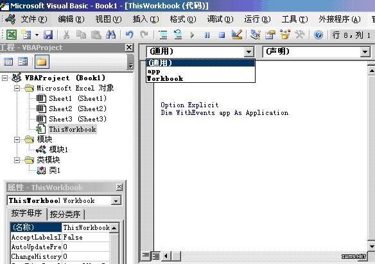Collapse the VBAProject (Book1) tree node
Screen dimensions: 375x264
(4, 78)
